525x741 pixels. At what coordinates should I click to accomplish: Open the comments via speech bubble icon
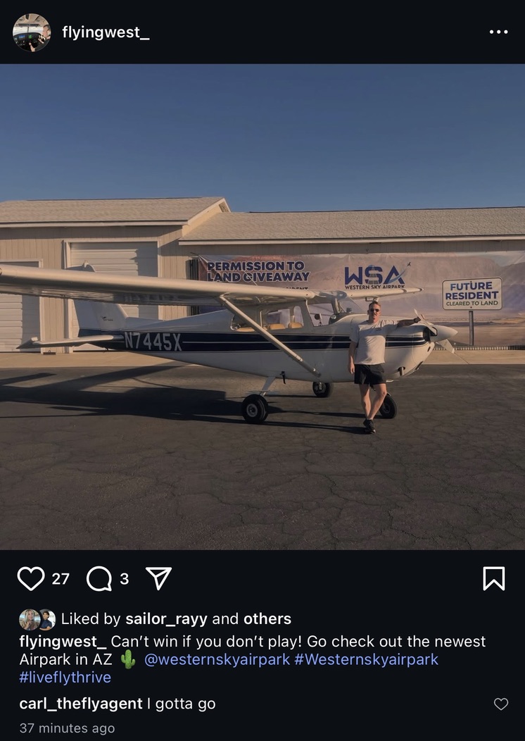pos(99,579)
